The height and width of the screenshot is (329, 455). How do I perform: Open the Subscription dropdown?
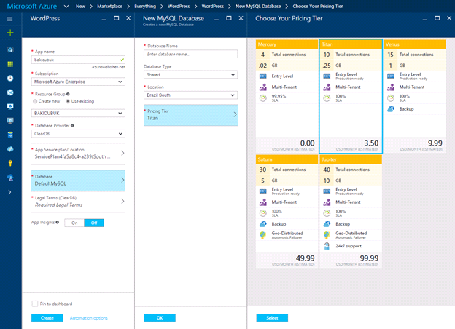tap(78, 82)
